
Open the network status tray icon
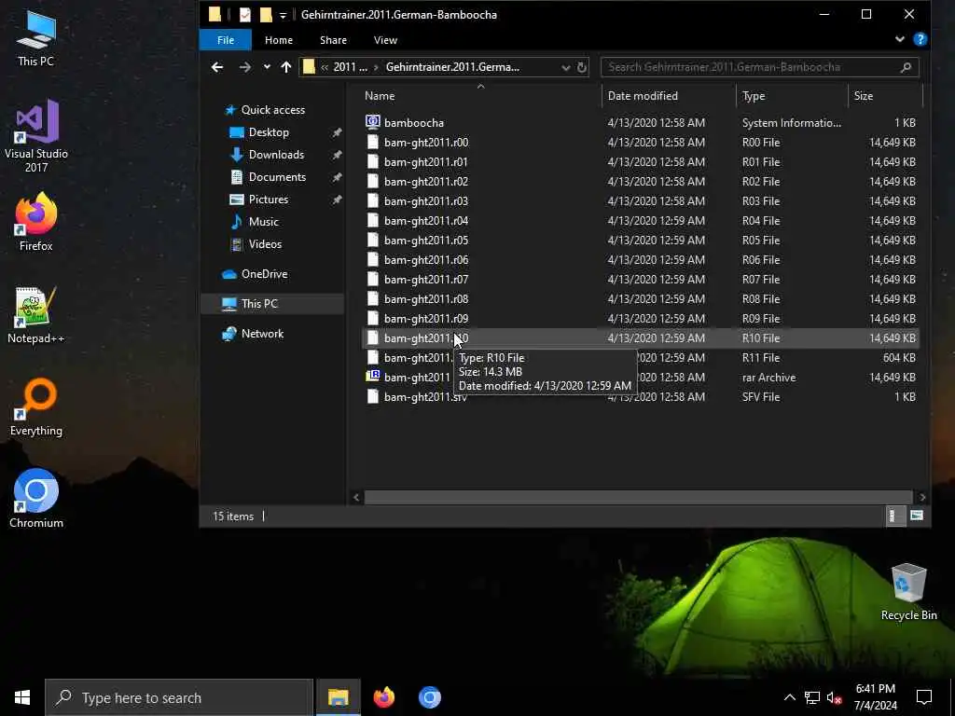coord(812,697)
